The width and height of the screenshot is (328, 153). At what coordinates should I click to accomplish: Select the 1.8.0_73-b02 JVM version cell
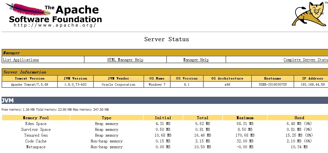75,85
